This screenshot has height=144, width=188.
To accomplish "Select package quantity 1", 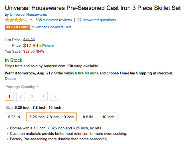I will point(9,96).
